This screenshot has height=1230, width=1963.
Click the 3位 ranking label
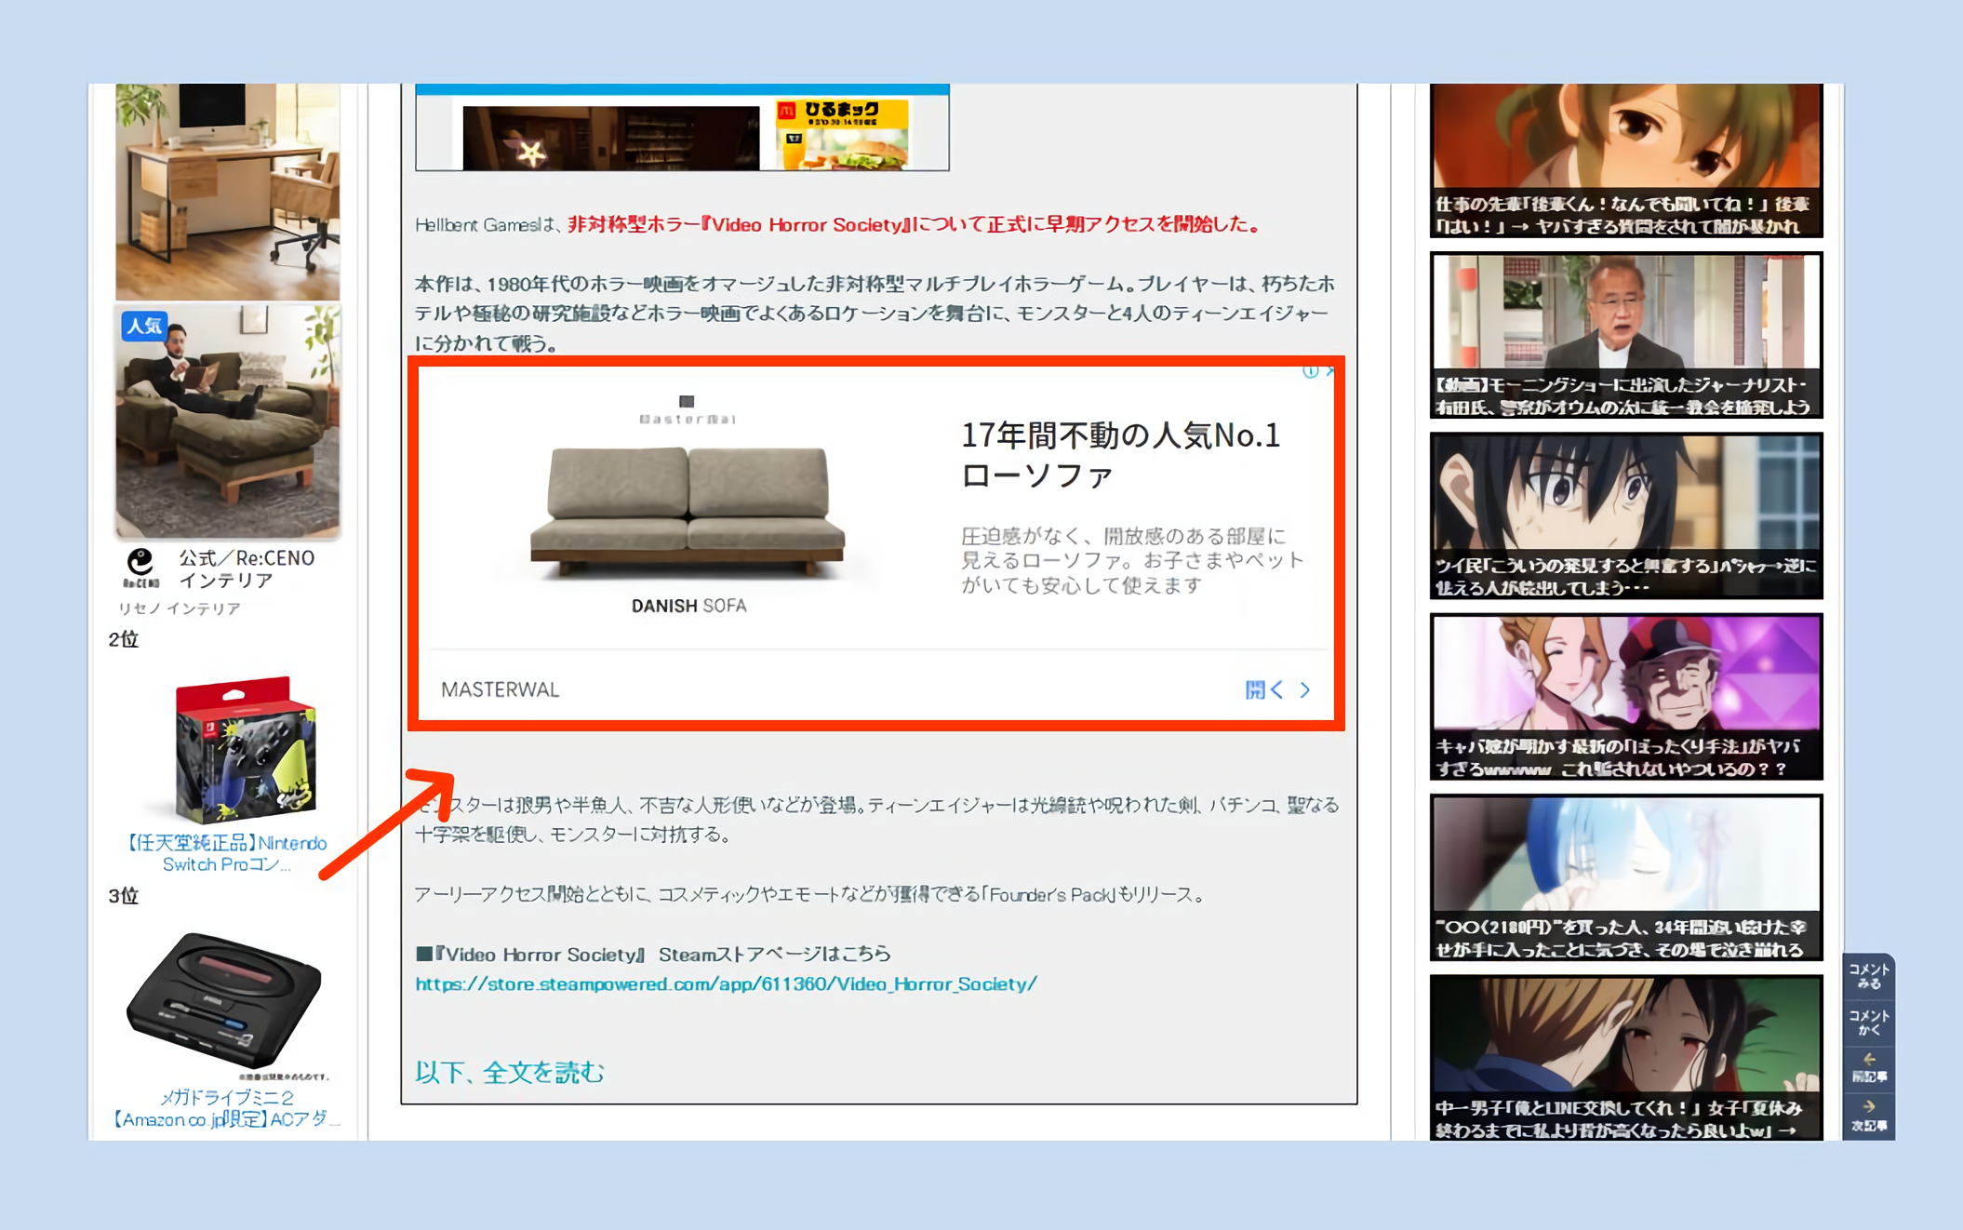coord(124,896)
